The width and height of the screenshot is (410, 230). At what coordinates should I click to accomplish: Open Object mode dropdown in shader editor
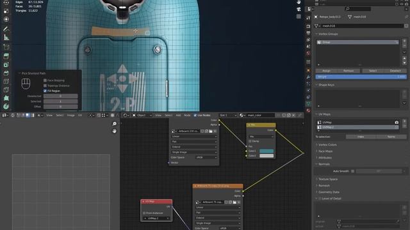coord(142,115)
